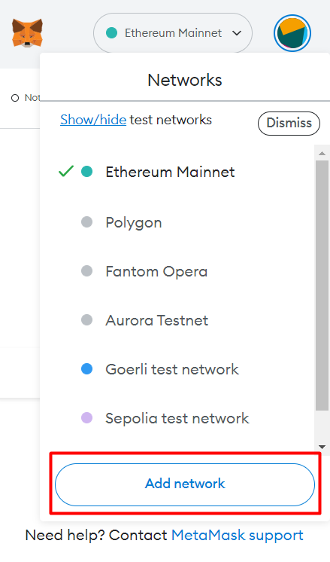This screenshot has height=562, width=330.
Task: Click the green checkmark beside Ethereum Mainnet
Action: (x=66, y=171)
